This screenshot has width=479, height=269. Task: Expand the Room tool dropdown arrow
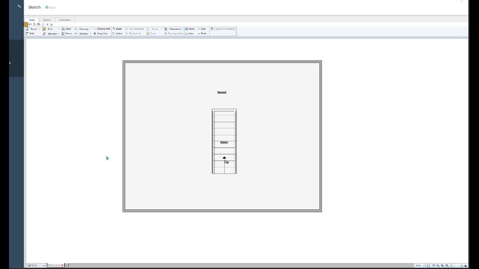[40, 29]
